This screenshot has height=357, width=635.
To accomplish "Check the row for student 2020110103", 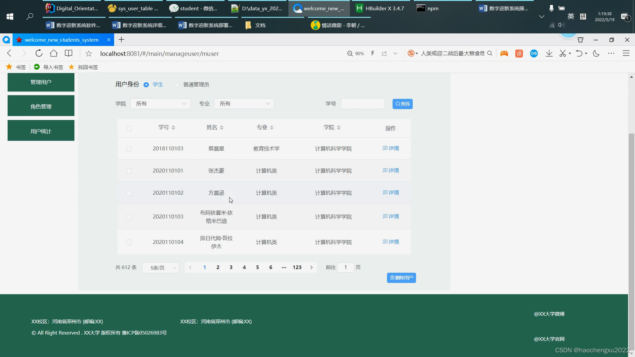I will coord(129,217).
